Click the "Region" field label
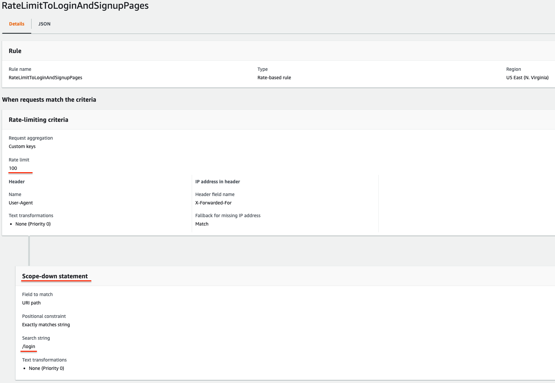Screen dimensions: 555x383 (514, 69)
